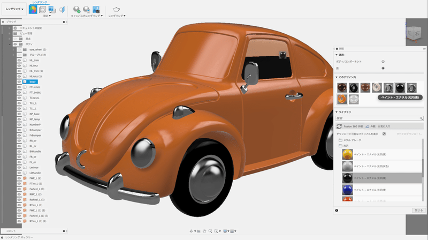The image size is (428, 240).
Task: Select the orange material swatch in このデザイン内
Action: click(x=342, y=99)
